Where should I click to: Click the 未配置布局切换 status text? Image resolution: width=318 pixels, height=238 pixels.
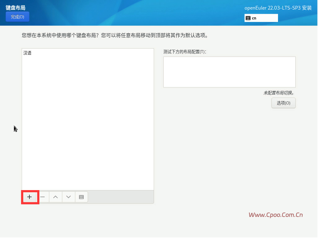pos(279,93)
